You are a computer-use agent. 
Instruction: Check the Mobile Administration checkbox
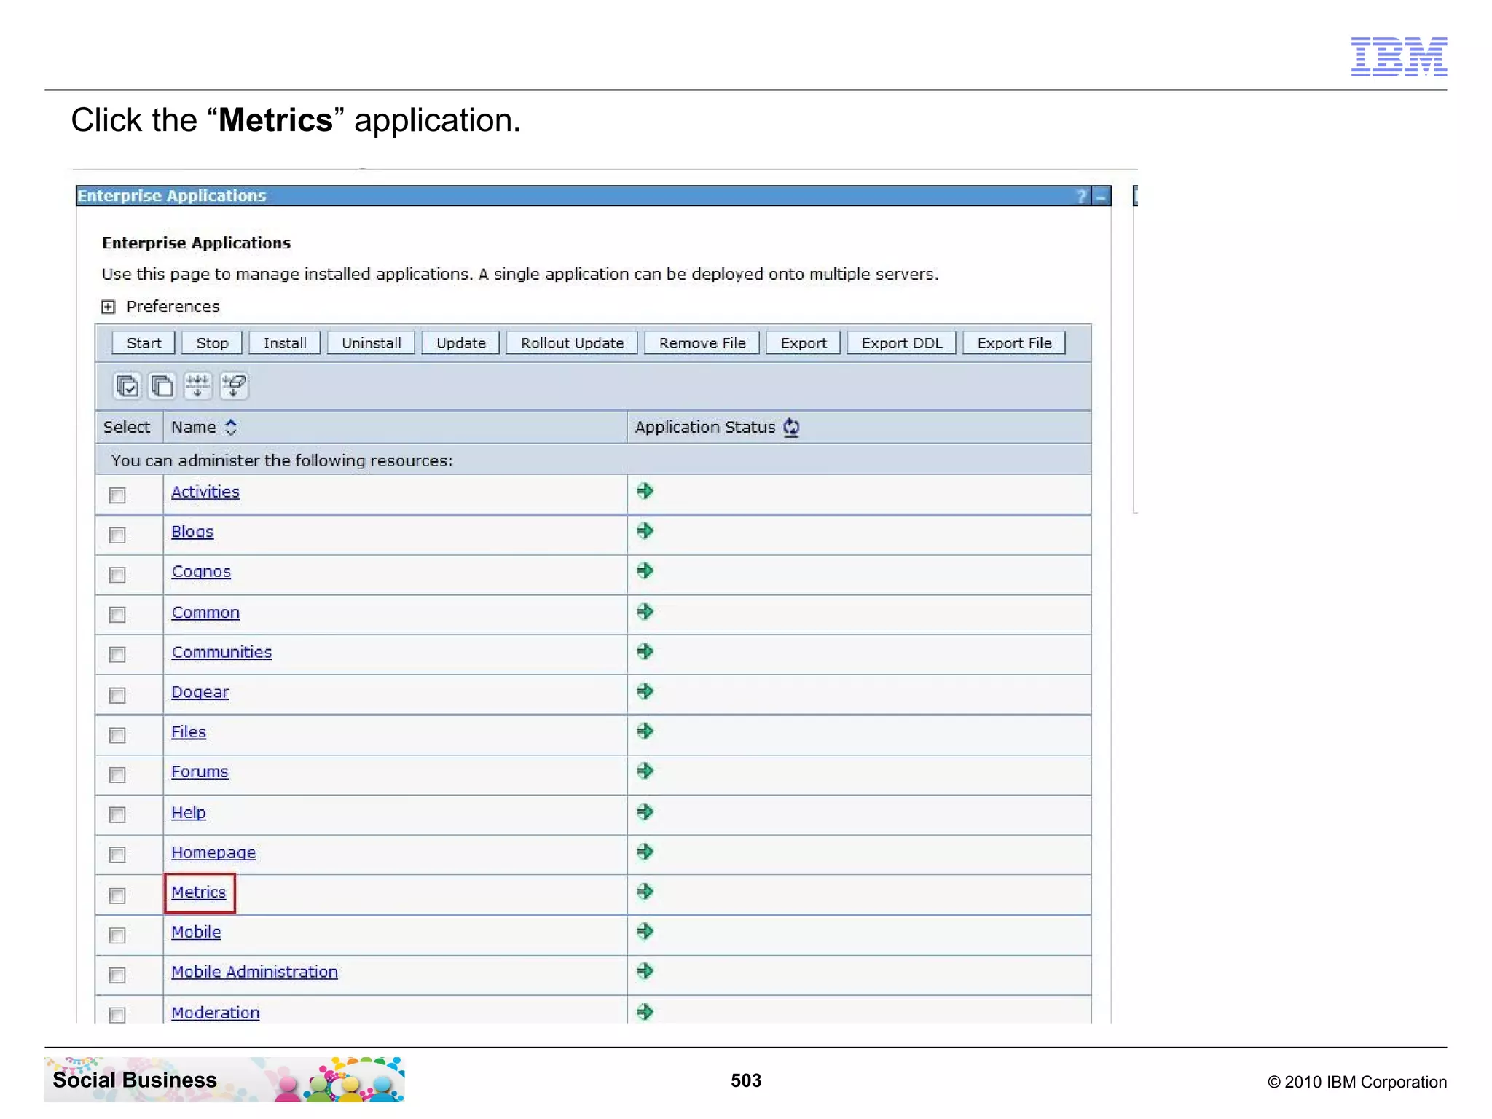(x=117, y=975)
